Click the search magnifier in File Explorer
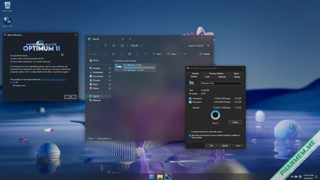Screen dimensions: 320x180 coord(208,46)
